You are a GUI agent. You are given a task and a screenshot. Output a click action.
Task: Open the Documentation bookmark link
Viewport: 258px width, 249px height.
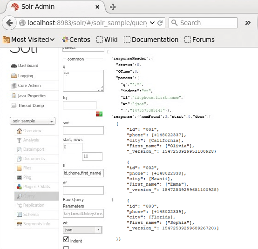click(x=151, y=40)
